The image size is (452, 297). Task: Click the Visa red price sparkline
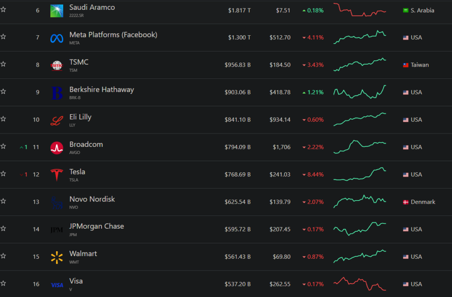coord(360,284)
